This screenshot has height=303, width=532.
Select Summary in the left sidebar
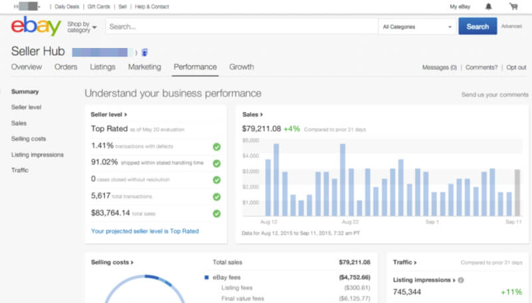pos(25,92)
